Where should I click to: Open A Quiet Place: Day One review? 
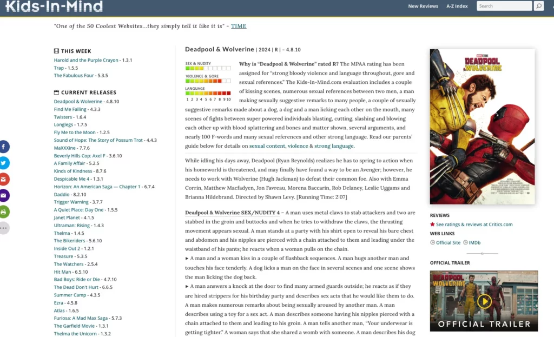[78, 210]
